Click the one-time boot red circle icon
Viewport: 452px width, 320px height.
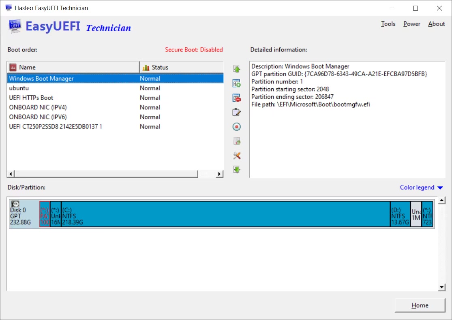coord(237,127)
